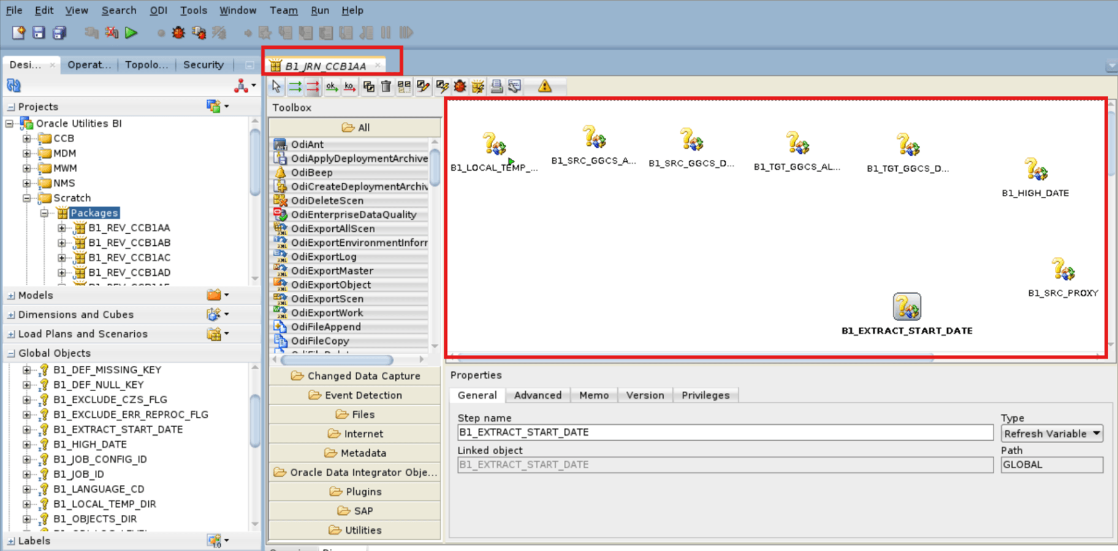
Task: Switch to the Security navigator tab
Action: click(203, 64)
